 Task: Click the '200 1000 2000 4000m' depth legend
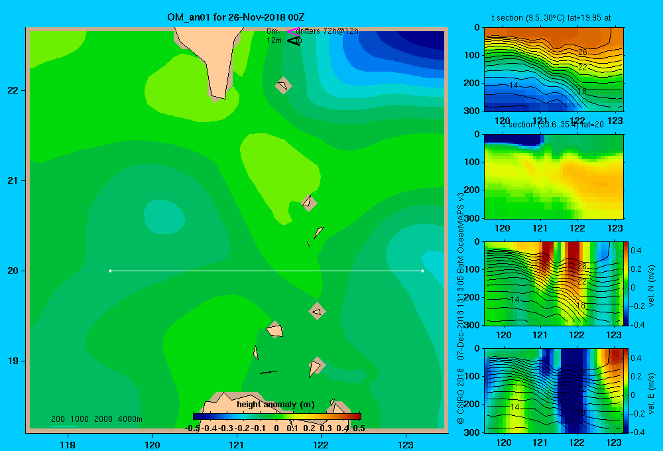(x=96, y=419)
